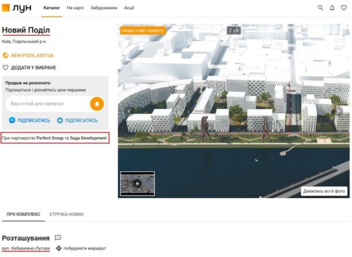Click the route direction diamond icon

(59, 248)
